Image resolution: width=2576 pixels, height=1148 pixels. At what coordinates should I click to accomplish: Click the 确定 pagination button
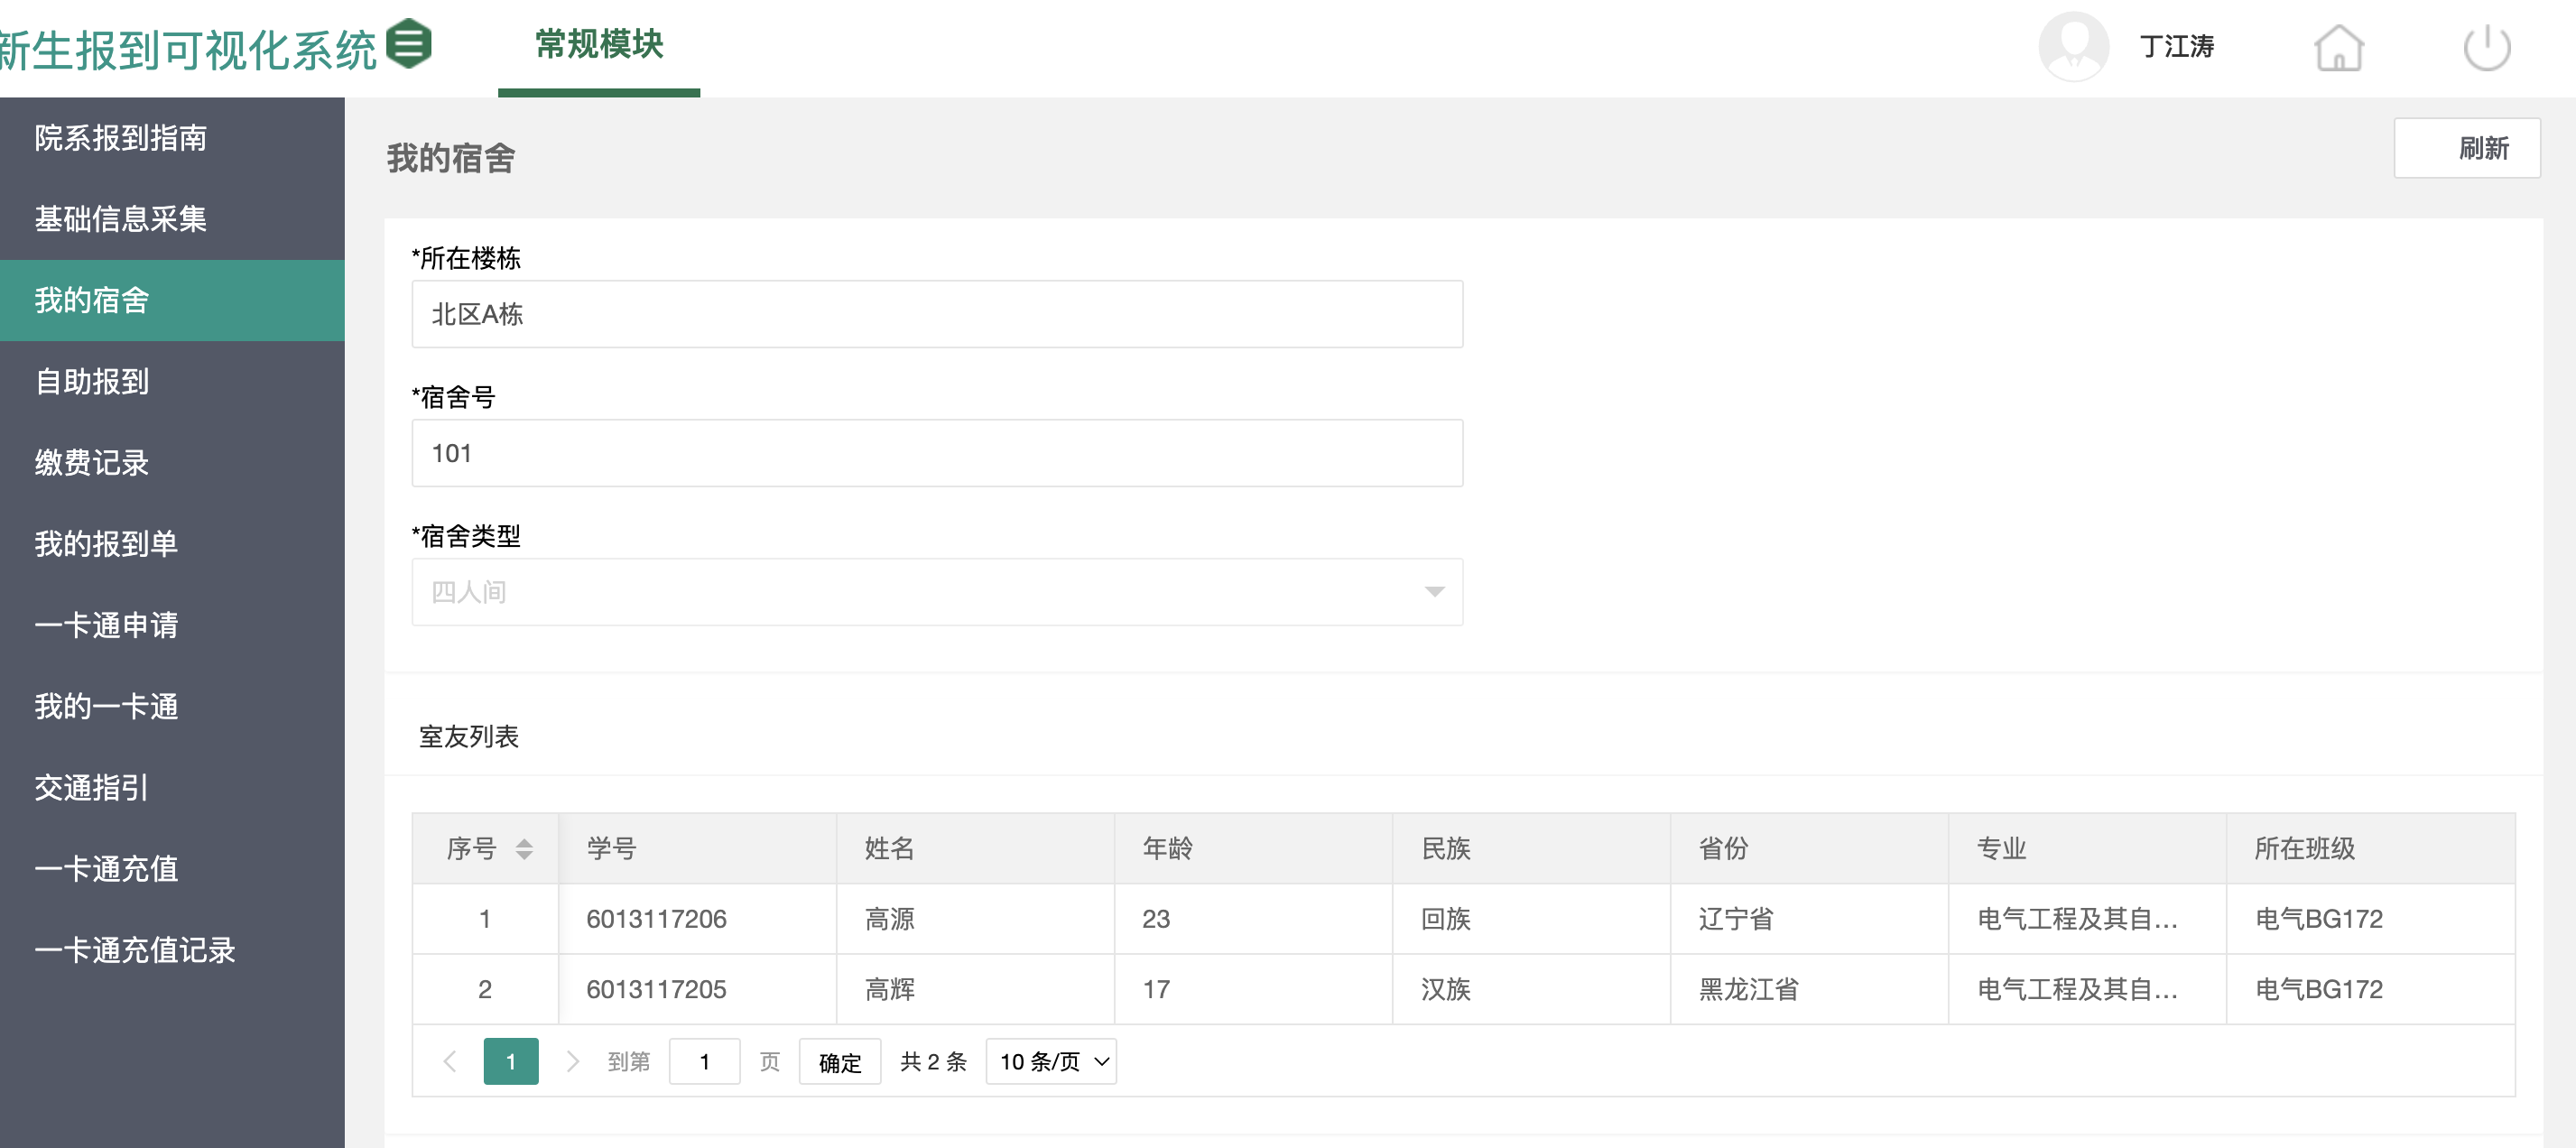(x=839, y=1062)
